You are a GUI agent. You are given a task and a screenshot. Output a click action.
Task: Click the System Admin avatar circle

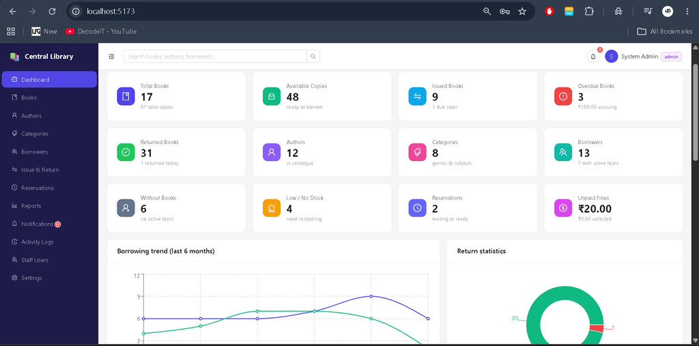[611, 57]
